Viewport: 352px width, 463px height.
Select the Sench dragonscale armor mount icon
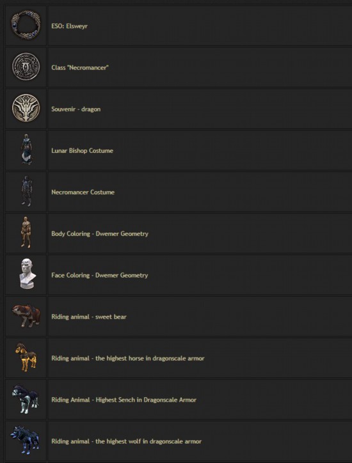tap(26, 398)
